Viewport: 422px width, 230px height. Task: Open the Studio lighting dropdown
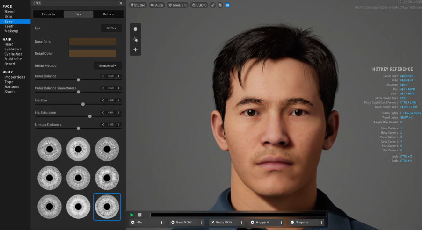tap(138, 5)
